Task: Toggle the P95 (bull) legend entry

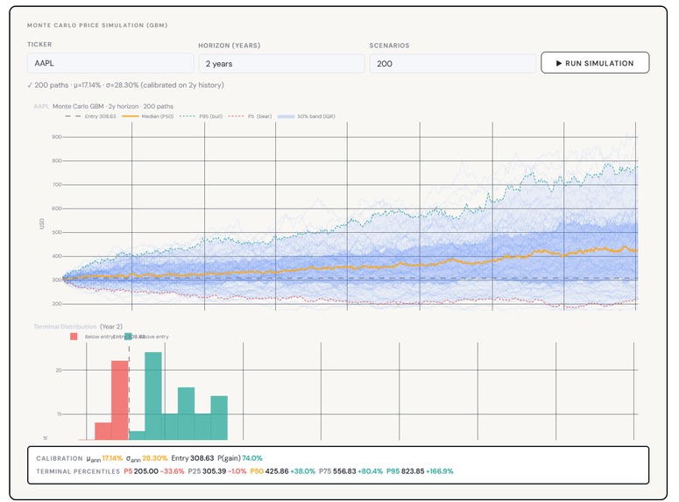Action: click(x=201, y=117)
